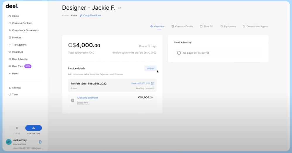Click the chain link icon
Viewport: 292px width, 153px height.
coord(81,15)
